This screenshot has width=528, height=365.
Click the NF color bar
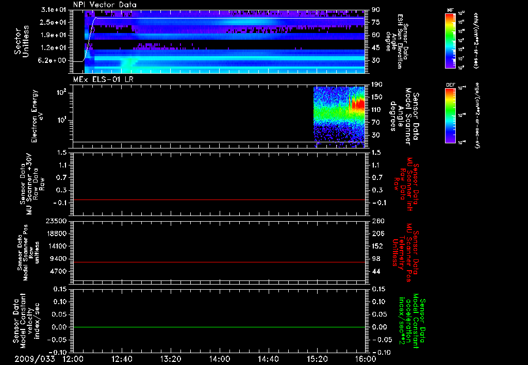click(x=450, y=41)
